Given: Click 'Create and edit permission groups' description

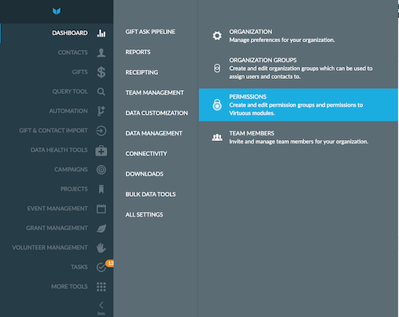Looking at the screenshot, I should (296, 109).
